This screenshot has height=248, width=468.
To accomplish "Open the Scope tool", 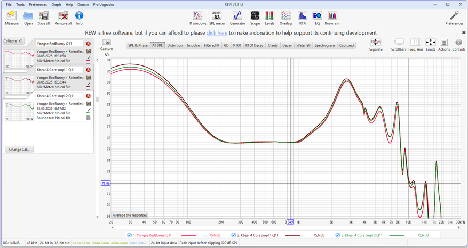I will pos(255,16).
